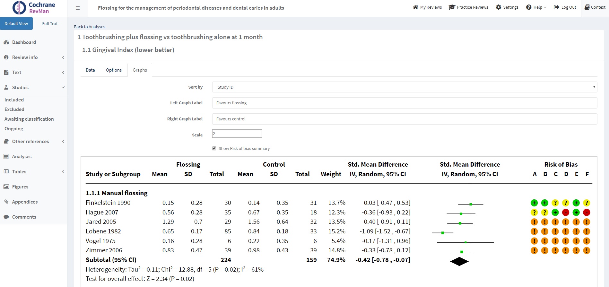Click the hamburger menu icon
This screenshot has width=609, height=287.
click(78, 8)
